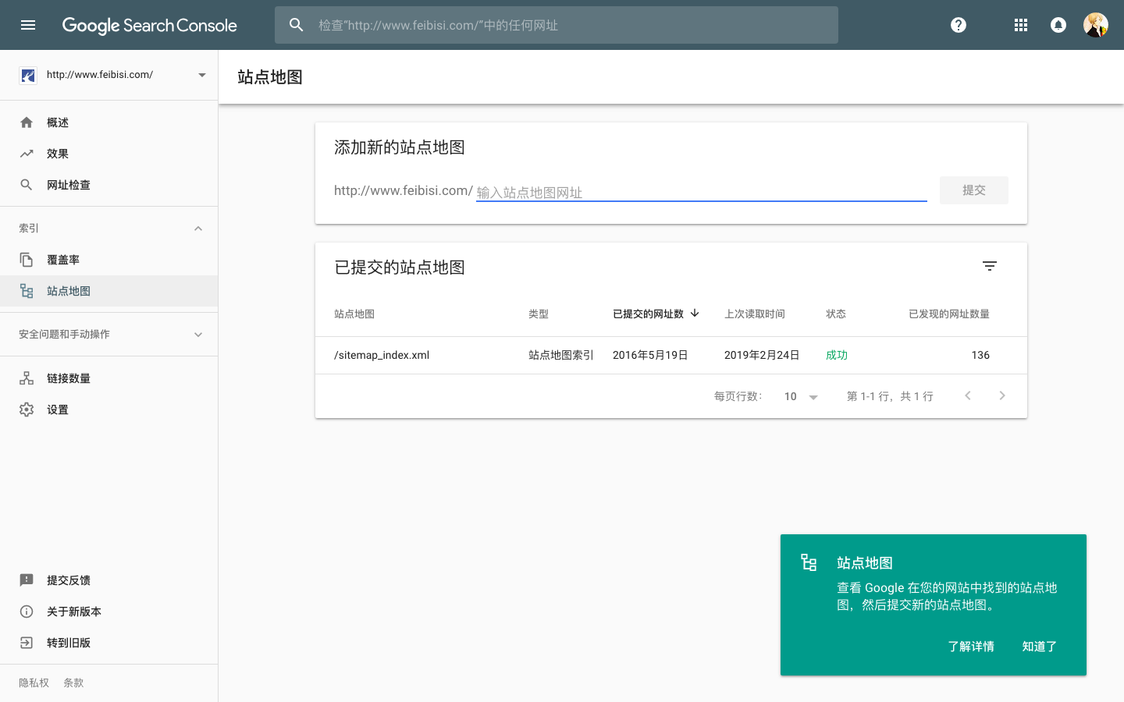This screenshot has height=702, width=1124.
Task: Open the property selector dropdown arrow
Action: 202,75
